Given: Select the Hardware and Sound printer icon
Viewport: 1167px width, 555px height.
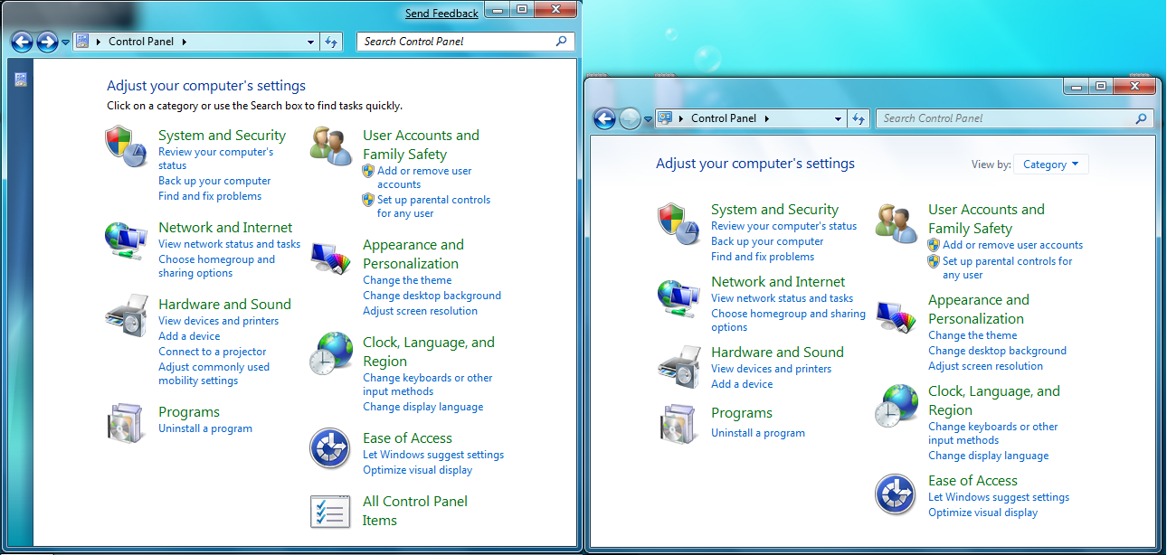Looking at the screenshot, I should click(125, 315).
